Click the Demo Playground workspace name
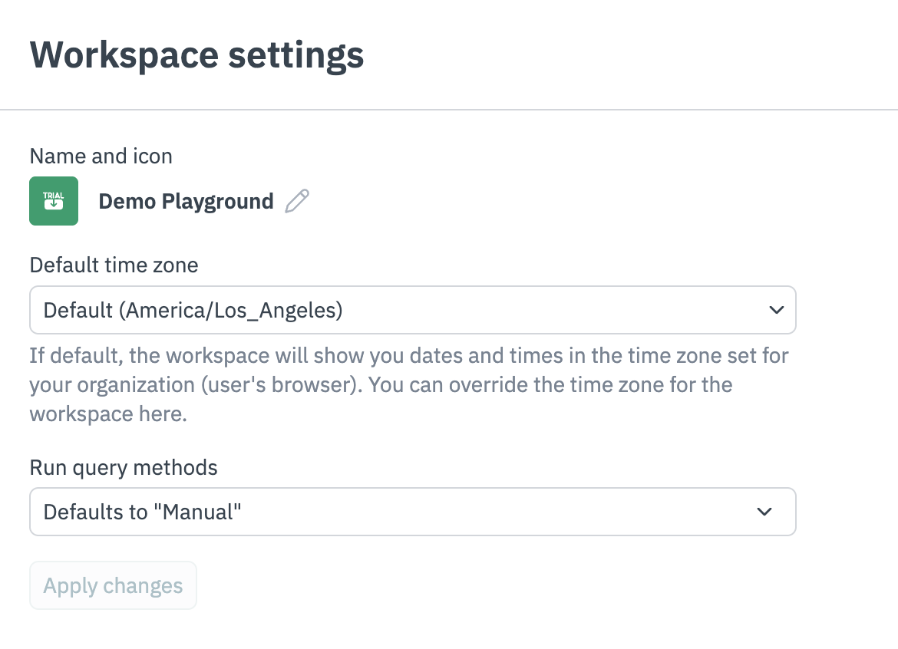This screenshot has width=898, height=649. 186,201
